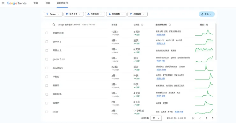
Task: Open the Taiwan location dropdown
Action: (x=53, y=14)
